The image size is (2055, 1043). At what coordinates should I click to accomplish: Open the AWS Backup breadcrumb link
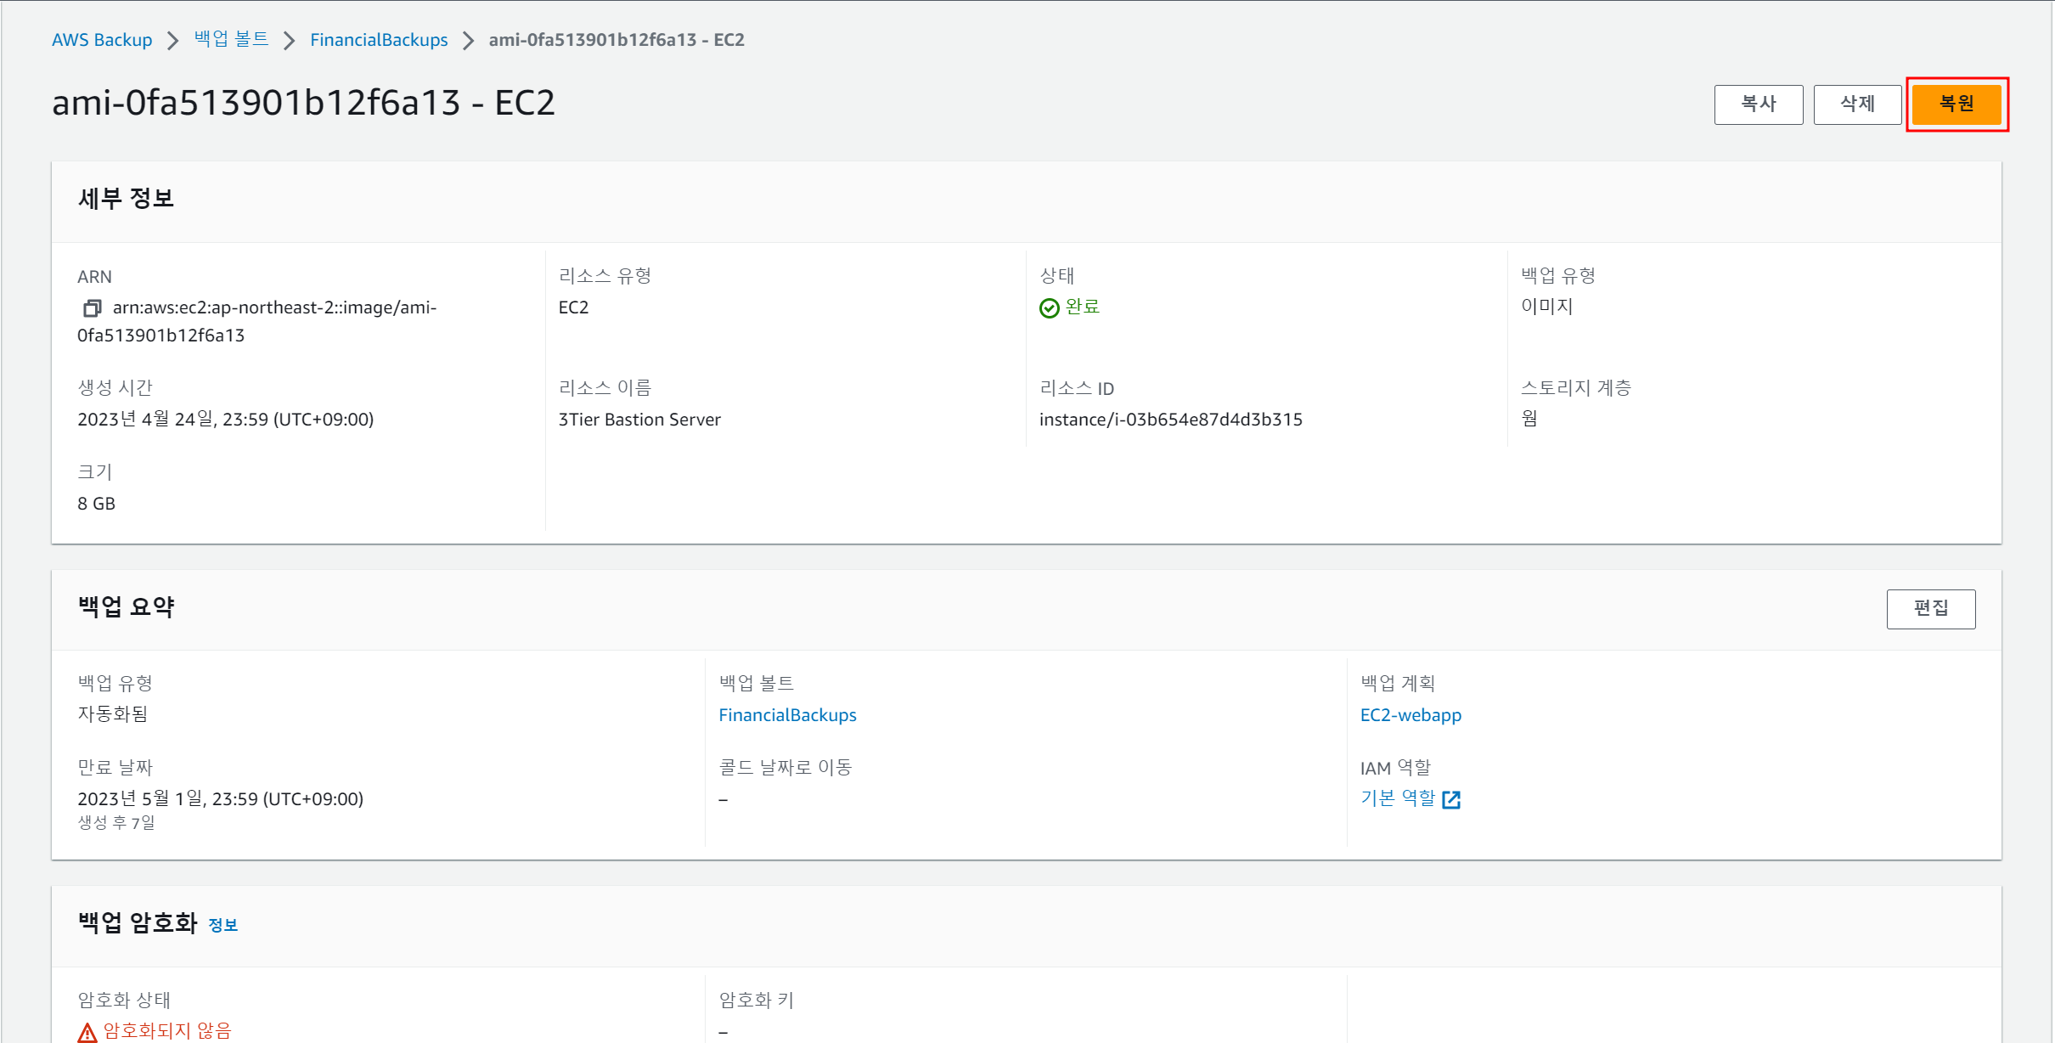[102, 40]
